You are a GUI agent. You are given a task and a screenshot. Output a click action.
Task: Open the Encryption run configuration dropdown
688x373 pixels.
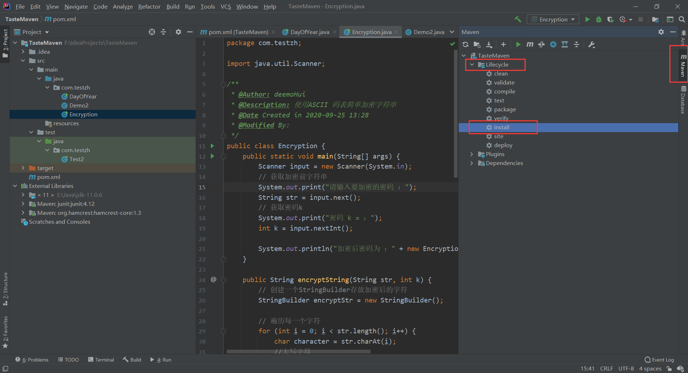pyautogui.click(x=553, y=19)
